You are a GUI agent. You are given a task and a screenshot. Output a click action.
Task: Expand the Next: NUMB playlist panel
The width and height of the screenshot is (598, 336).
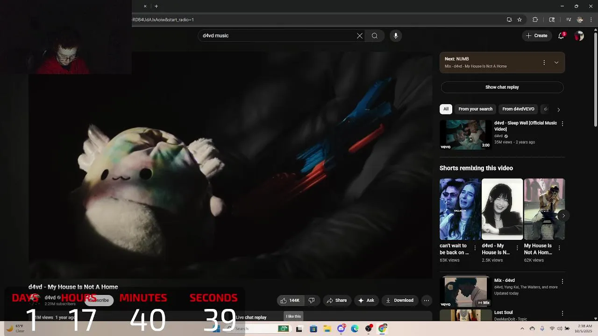pyautogui.click(x=556, y=63)
